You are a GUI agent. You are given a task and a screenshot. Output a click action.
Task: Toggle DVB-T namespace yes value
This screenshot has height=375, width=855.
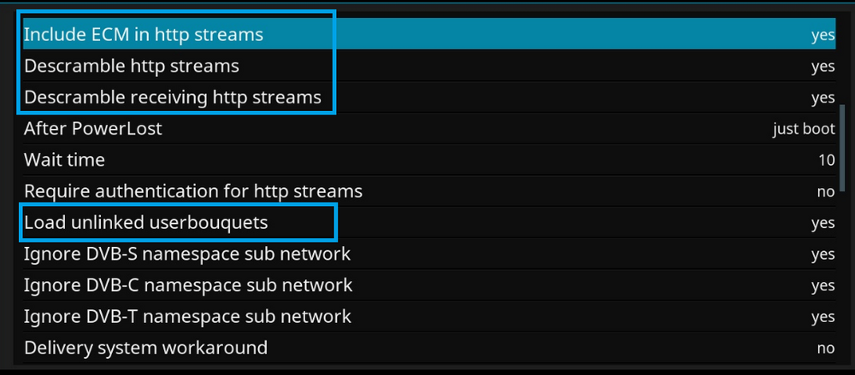(x=823, y=317)
